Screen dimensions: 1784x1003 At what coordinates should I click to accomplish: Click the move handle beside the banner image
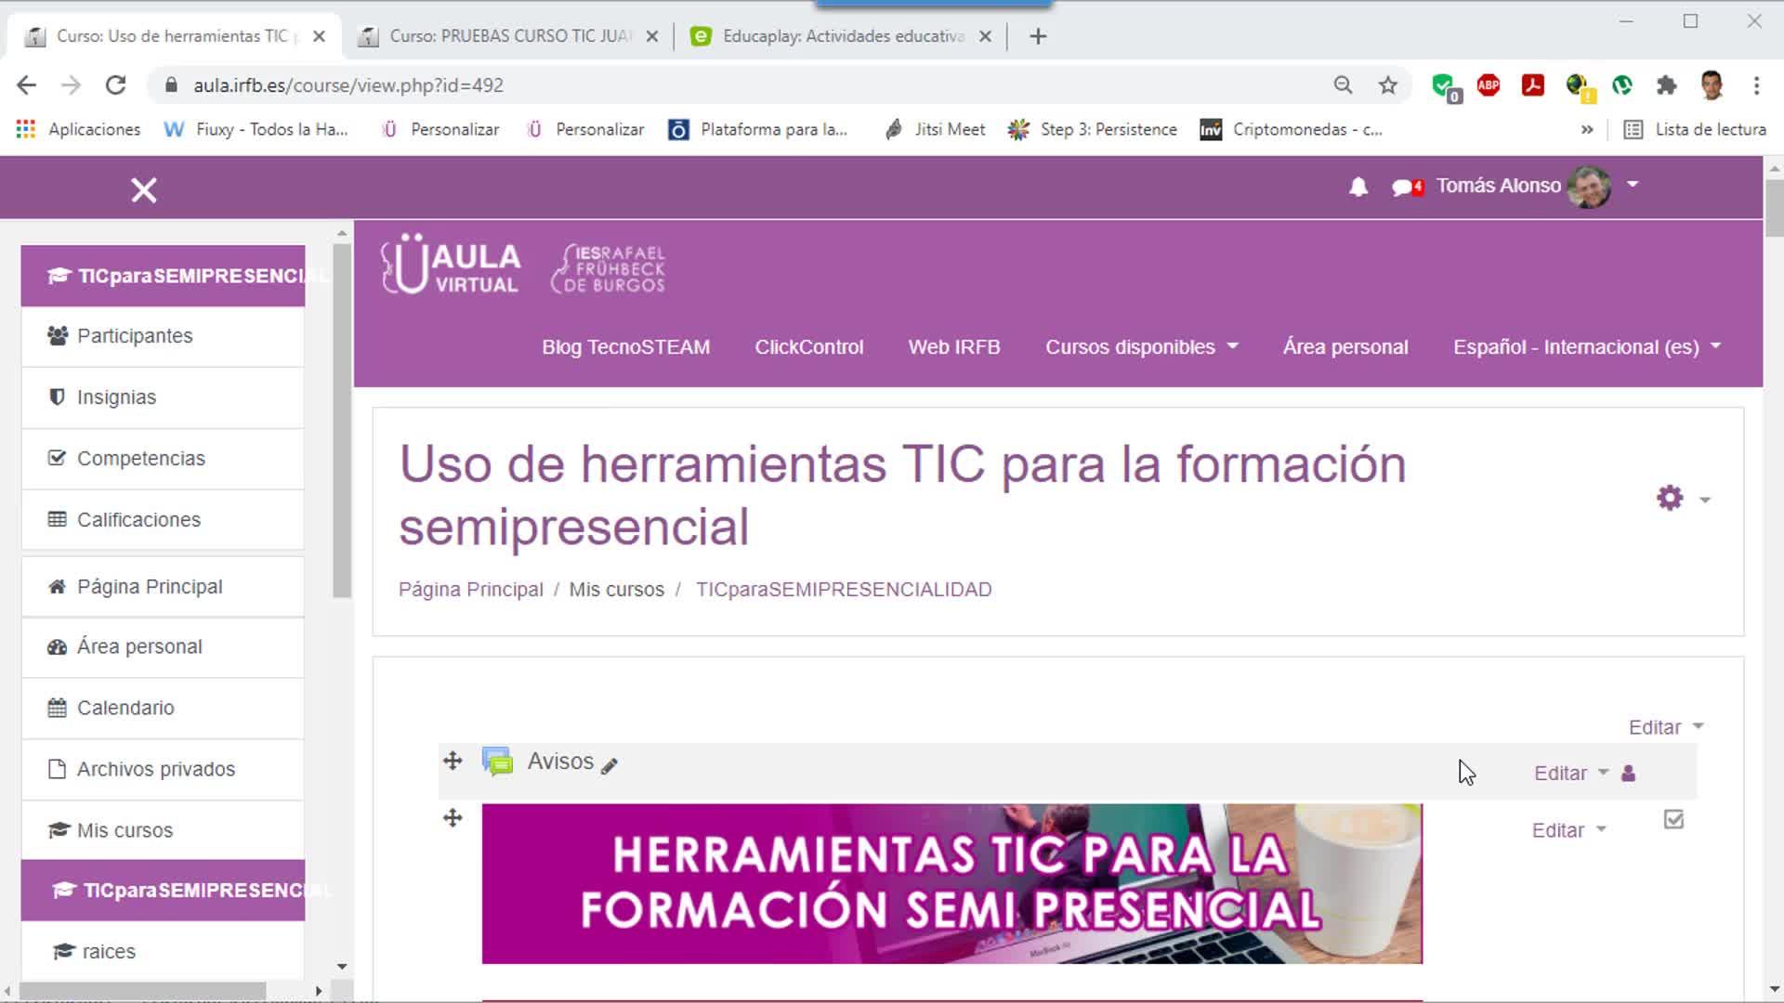453,818
